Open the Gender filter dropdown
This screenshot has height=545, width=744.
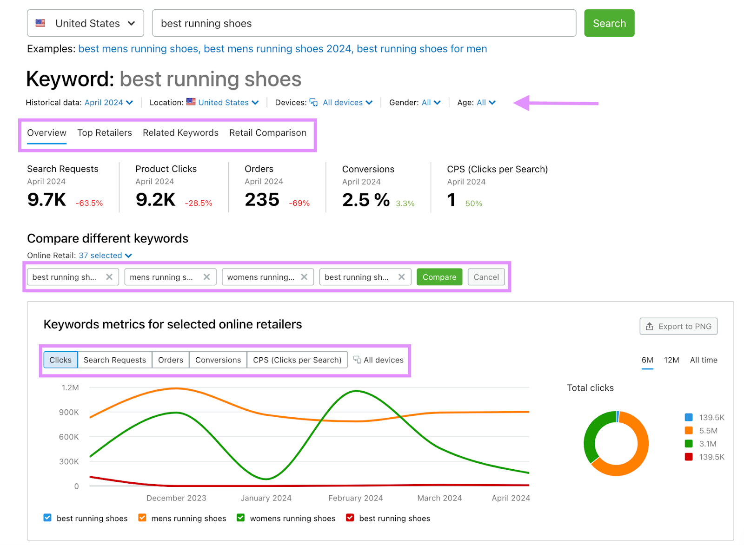click(x=431, y=102)
